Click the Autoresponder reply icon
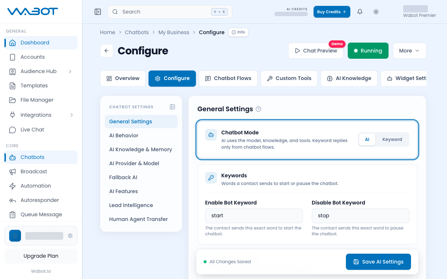Screen dimensions: 447x279 (12, 200)
